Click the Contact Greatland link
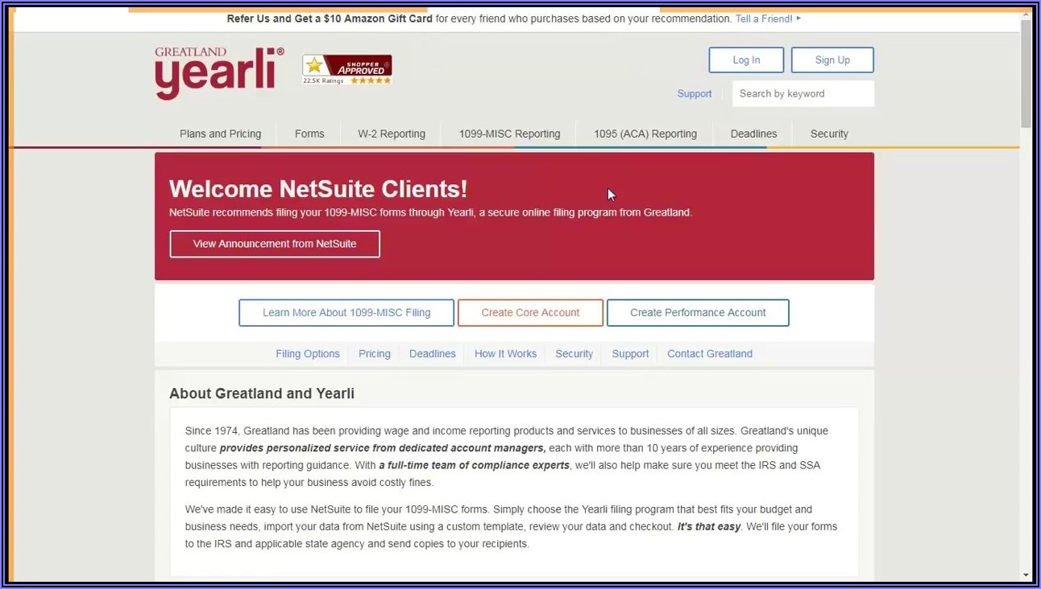 pyautogui.click(x=709, y=353)
